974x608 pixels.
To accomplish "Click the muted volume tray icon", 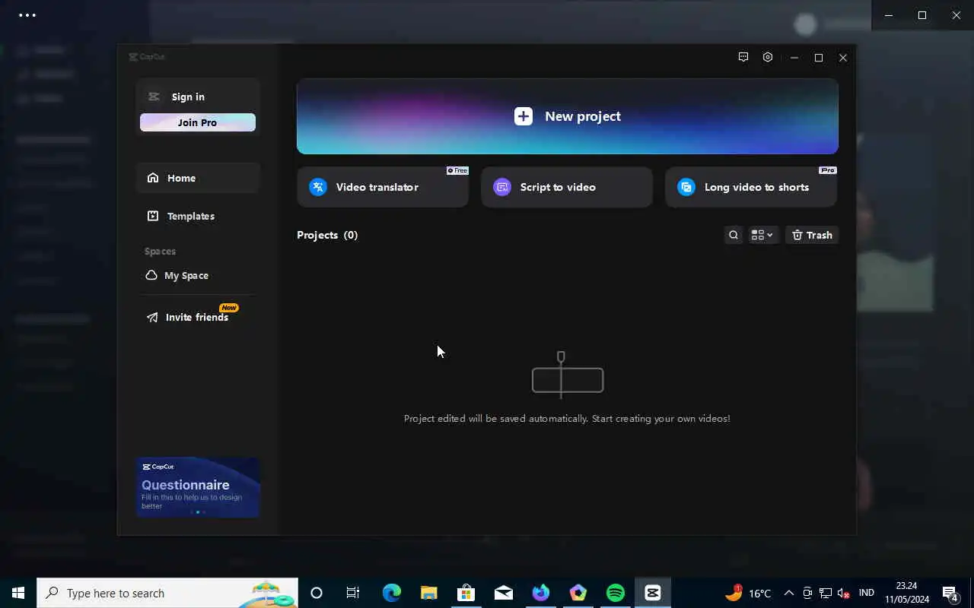I will 843,593.
